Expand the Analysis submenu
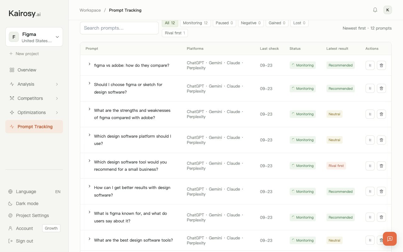The image size is (403, 252). 34,84
